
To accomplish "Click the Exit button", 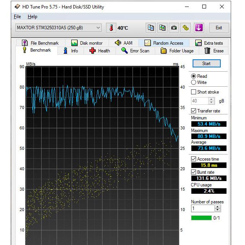I will 219,28.
